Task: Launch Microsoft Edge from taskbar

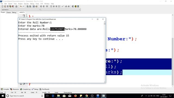Action: coord(53,96)
